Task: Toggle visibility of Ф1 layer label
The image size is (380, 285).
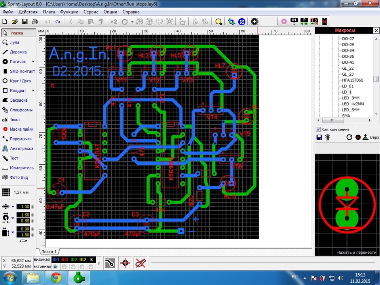Action: [x=56, y=260]
